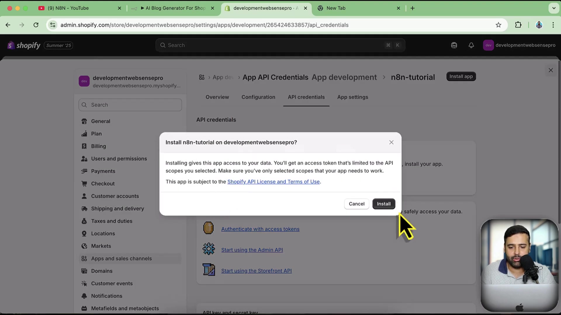
Task: Click the notifications bell icon
Action: point(471,45)
